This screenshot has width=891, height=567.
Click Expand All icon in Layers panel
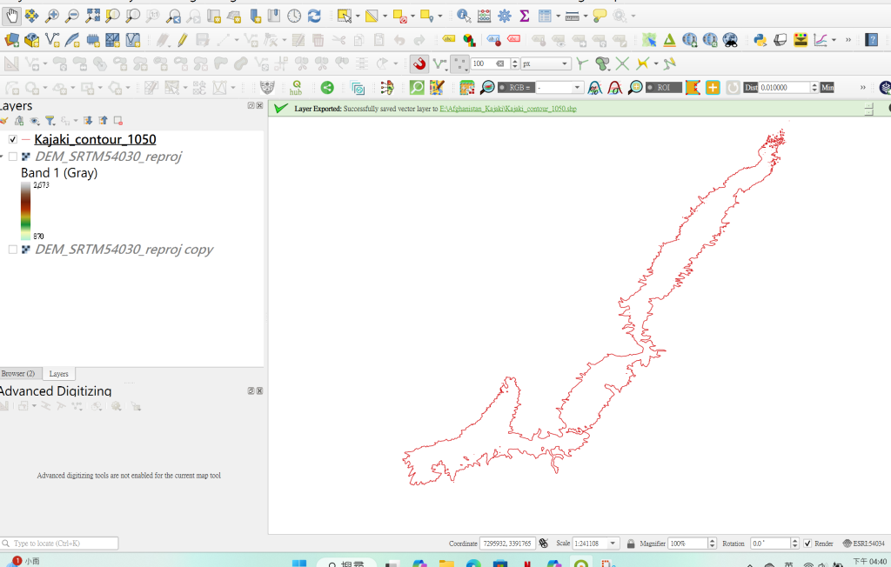pos(88,121)
